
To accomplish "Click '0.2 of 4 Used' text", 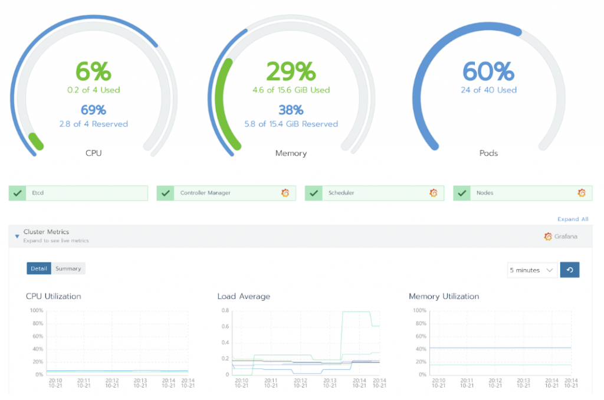I will coord(94,90).
